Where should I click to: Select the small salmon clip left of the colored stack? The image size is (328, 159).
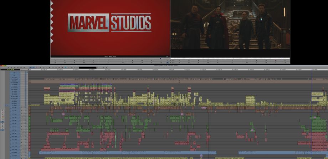point(47,88)
